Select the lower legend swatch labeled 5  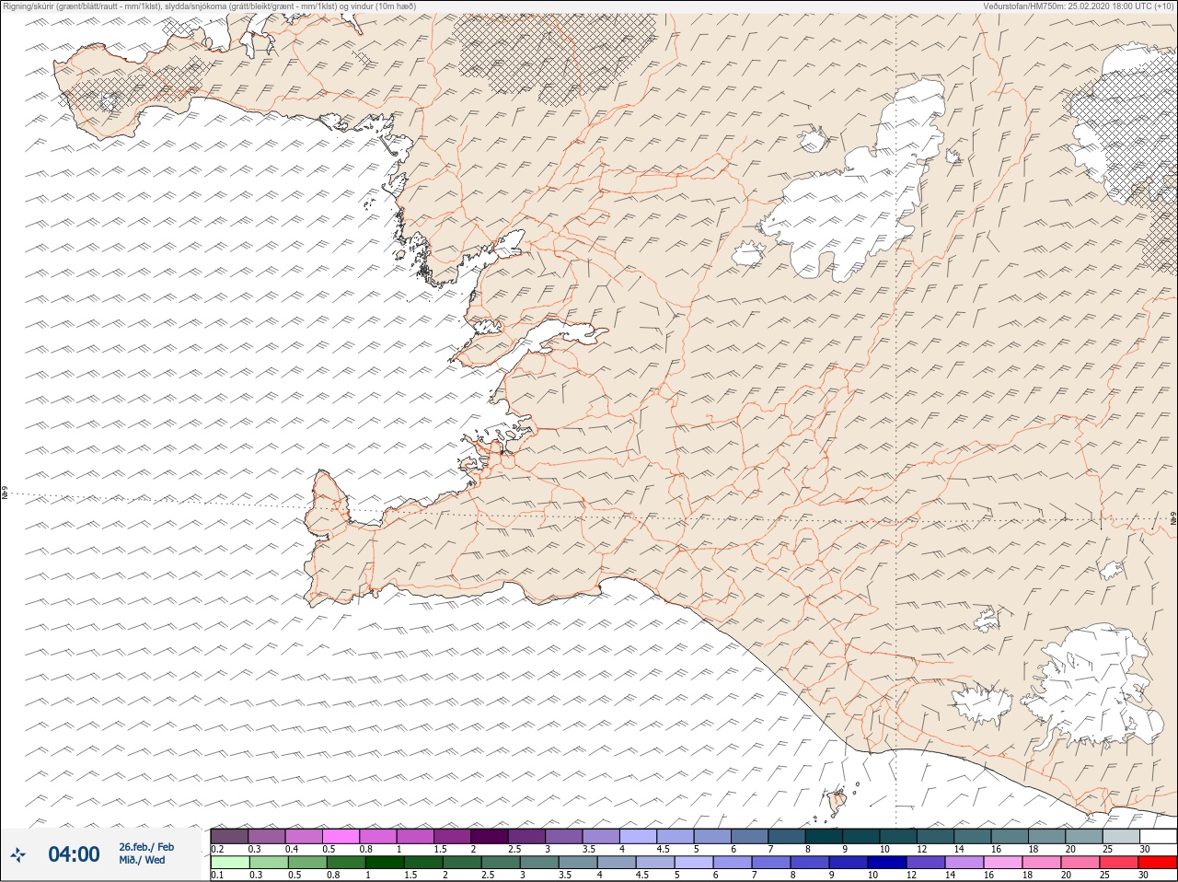coord(692,863)
